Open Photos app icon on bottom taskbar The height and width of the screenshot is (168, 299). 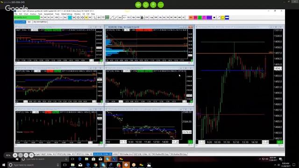click(149, 165)
